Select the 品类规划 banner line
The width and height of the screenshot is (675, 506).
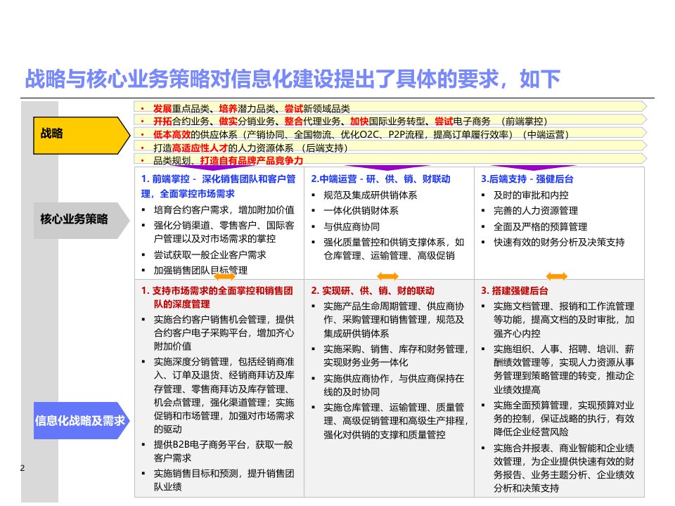click(x=390, y=160)
